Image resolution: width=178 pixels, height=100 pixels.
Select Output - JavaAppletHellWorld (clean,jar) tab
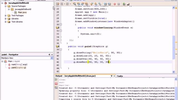tap(75, 76)
